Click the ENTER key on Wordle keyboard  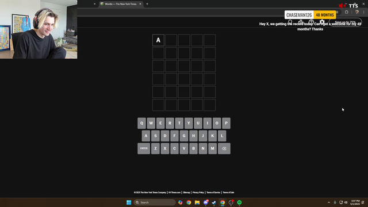(x=144, y=148)
